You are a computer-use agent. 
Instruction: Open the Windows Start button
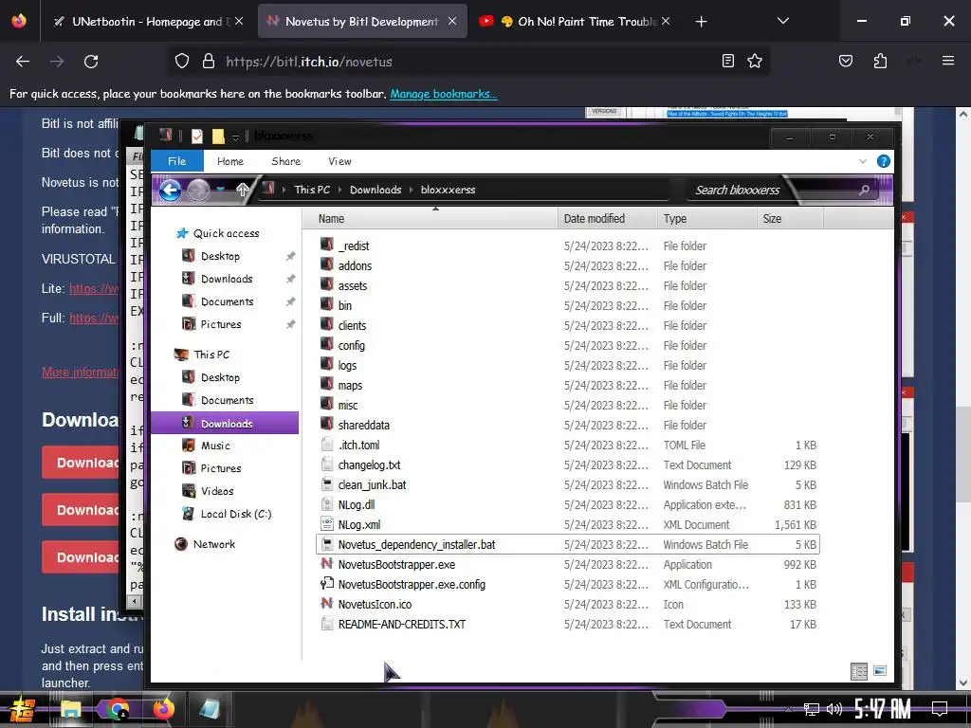pos(23,709)
